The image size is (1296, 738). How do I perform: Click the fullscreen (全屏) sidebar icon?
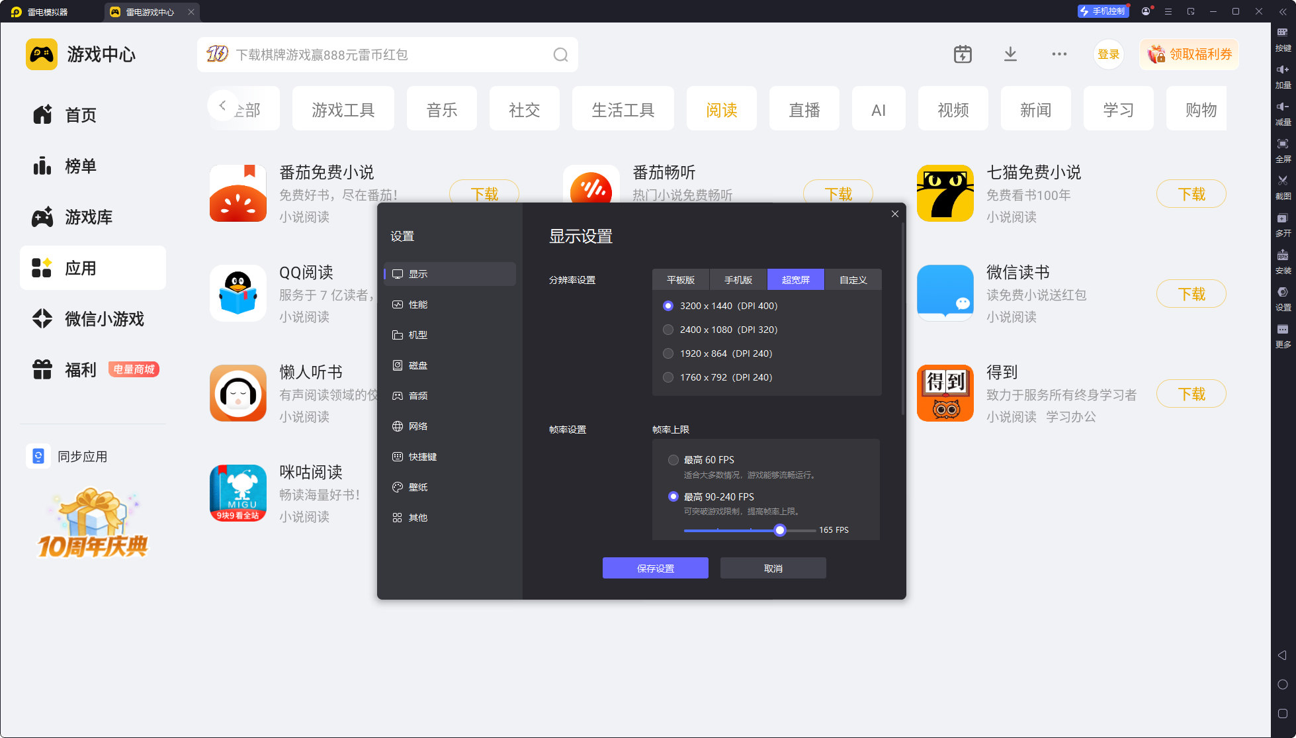point(1283,144)
